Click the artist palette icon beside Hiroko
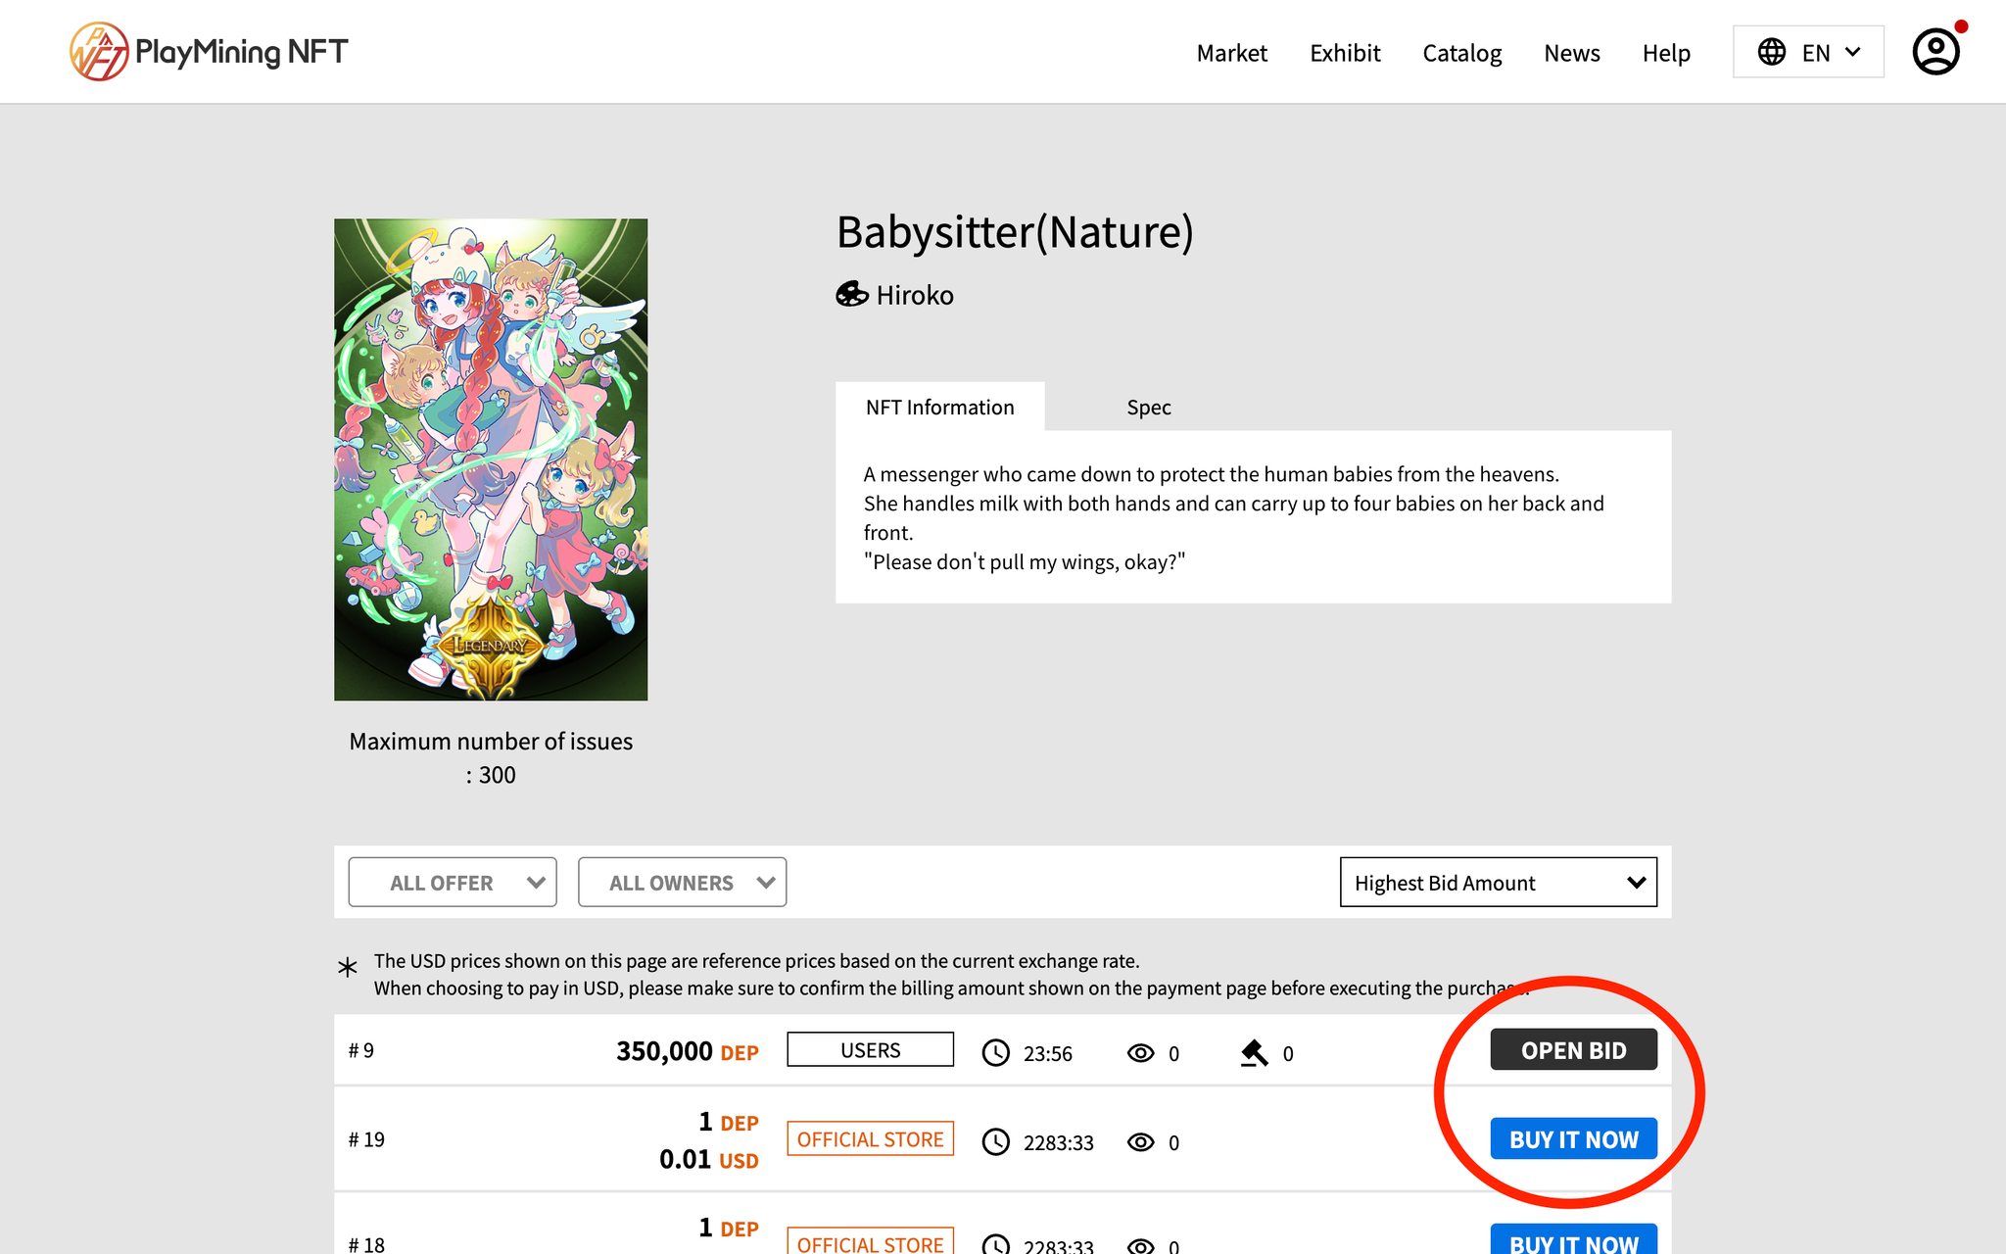Viewport: 2006px width, 1254px height. tap(851, 294)
